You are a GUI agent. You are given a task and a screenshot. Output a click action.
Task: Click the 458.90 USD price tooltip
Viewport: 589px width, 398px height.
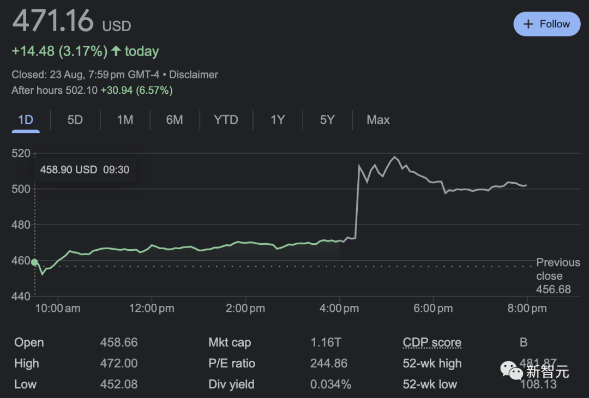pyautogui.click(x=85, y=170)
